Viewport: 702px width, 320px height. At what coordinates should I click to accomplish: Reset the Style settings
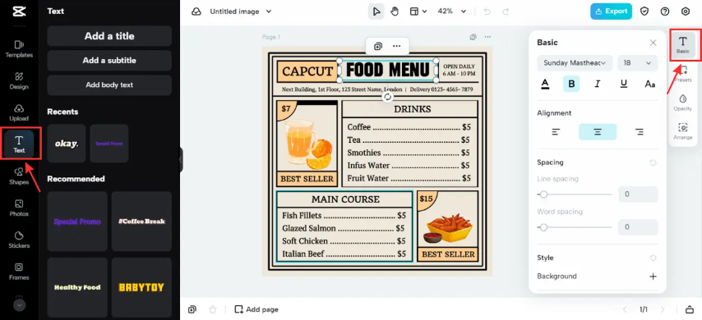tap(653, 258)
